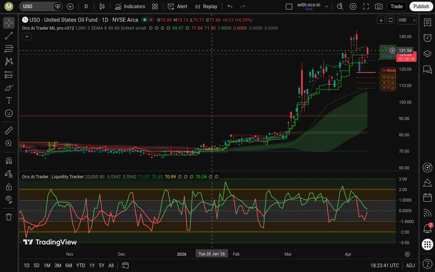
Task: Open the chats panel icon
Action: tap(427, 69)
